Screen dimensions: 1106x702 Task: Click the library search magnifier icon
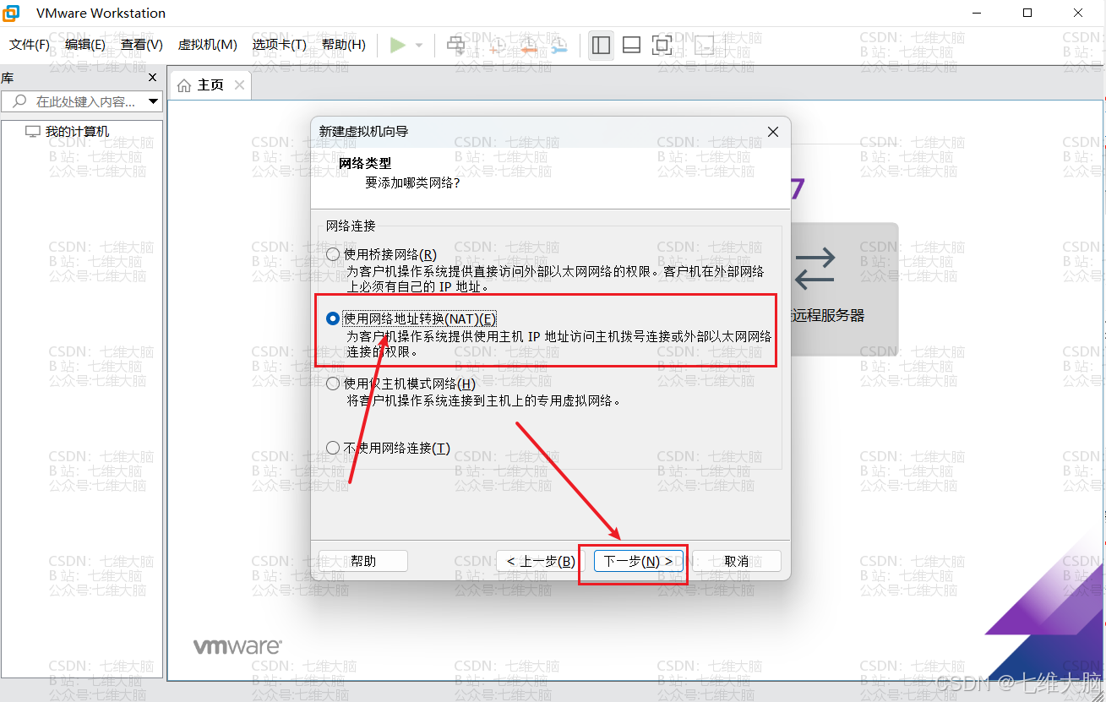(x=19, y=101)
